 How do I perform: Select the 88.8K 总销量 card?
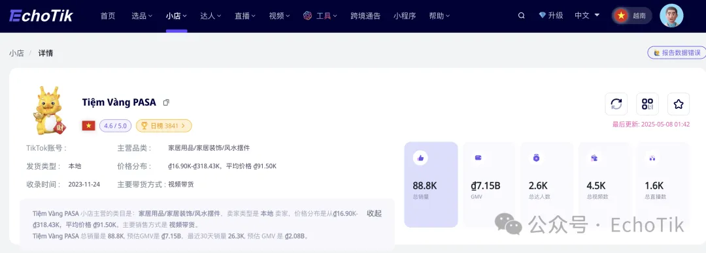431,185
